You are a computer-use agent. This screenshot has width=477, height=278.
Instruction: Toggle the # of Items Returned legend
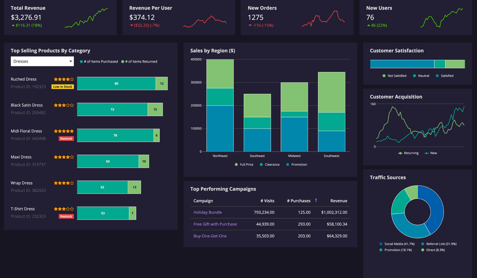pos(123,61)
